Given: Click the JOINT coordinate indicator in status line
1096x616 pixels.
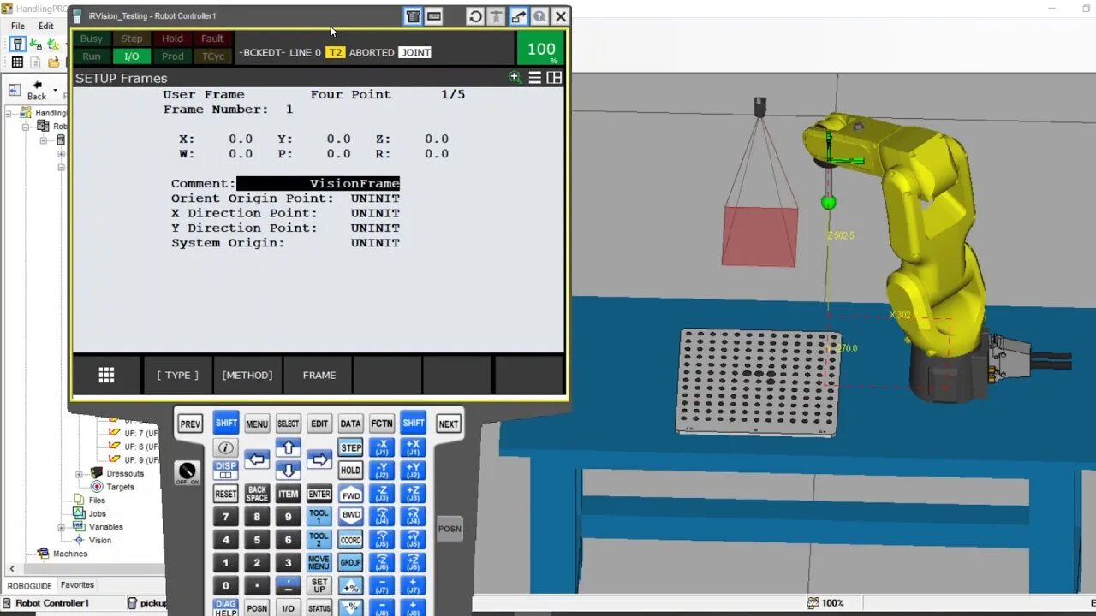Looking at the screenshot, I should 415,52.
